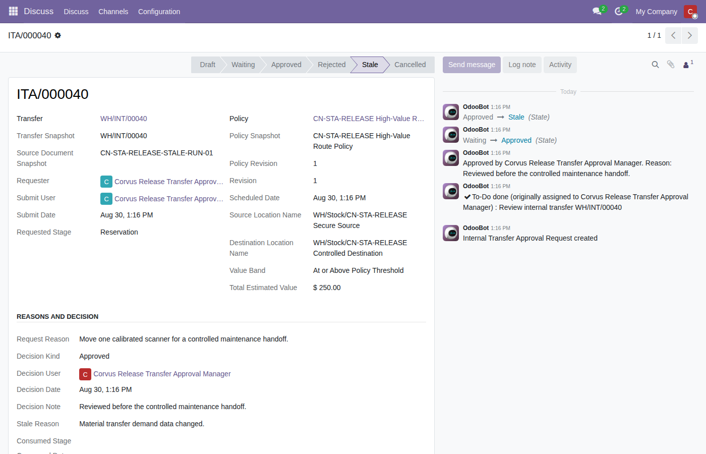Screen dimensions: 706x454
Task: Select the Cancelled status stage
Action: point(410,65)
